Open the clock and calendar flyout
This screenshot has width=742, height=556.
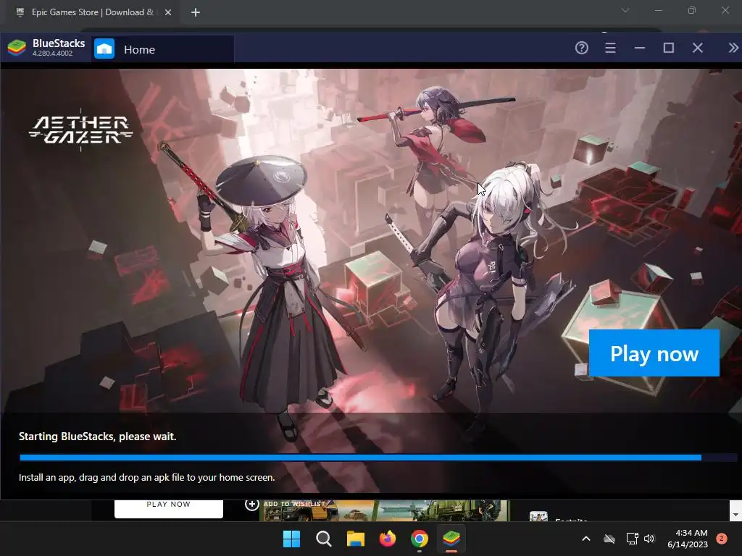(688, 539)
